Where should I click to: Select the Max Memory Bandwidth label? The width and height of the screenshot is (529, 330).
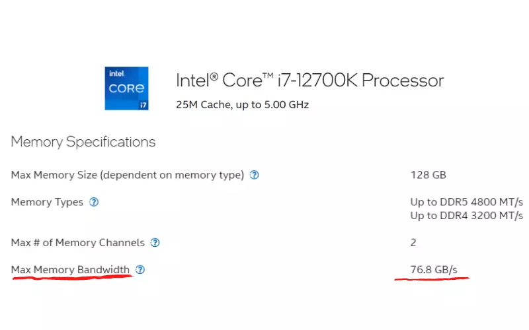70,270
